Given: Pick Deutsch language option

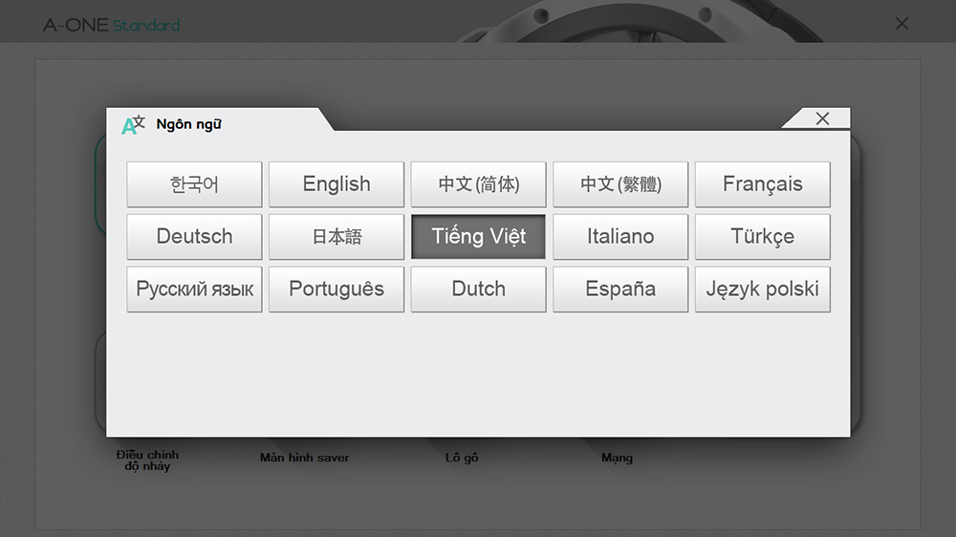Looking at the screenshot, I should click(194, 237).
